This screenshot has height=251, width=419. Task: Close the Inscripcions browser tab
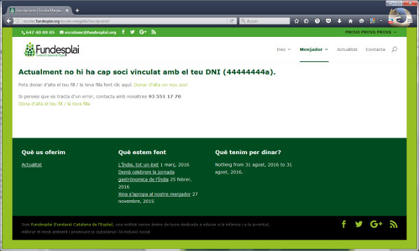coord(67,10)
